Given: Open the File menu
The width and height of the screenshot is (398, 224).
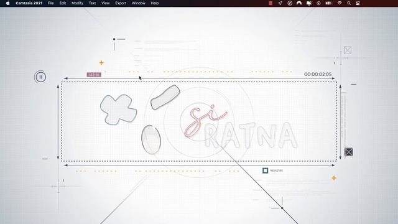Looking at the screenshot, I should click(51, 3).
